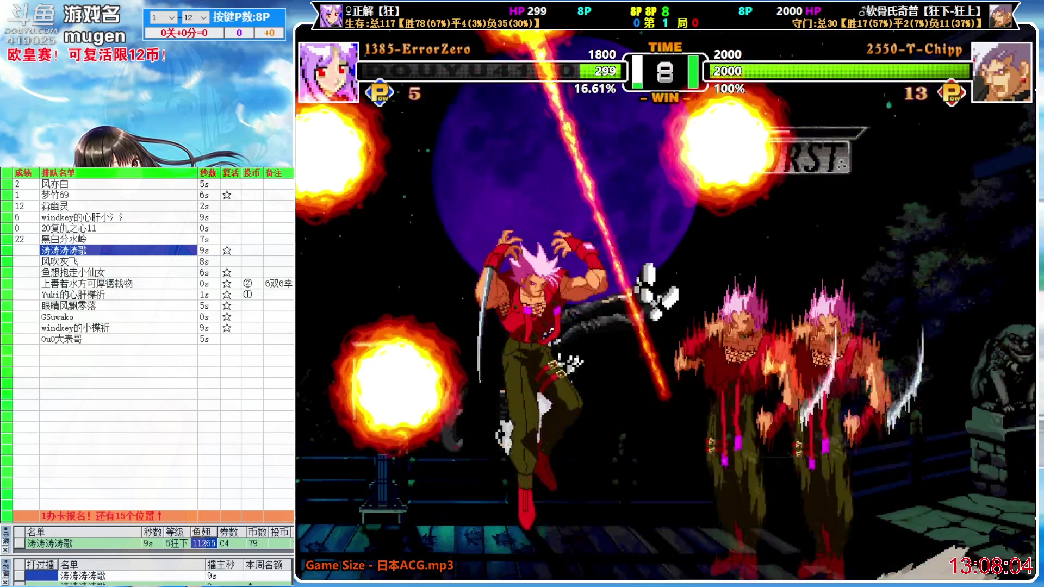Click the Douyu fish logo

tap(32, 24)
